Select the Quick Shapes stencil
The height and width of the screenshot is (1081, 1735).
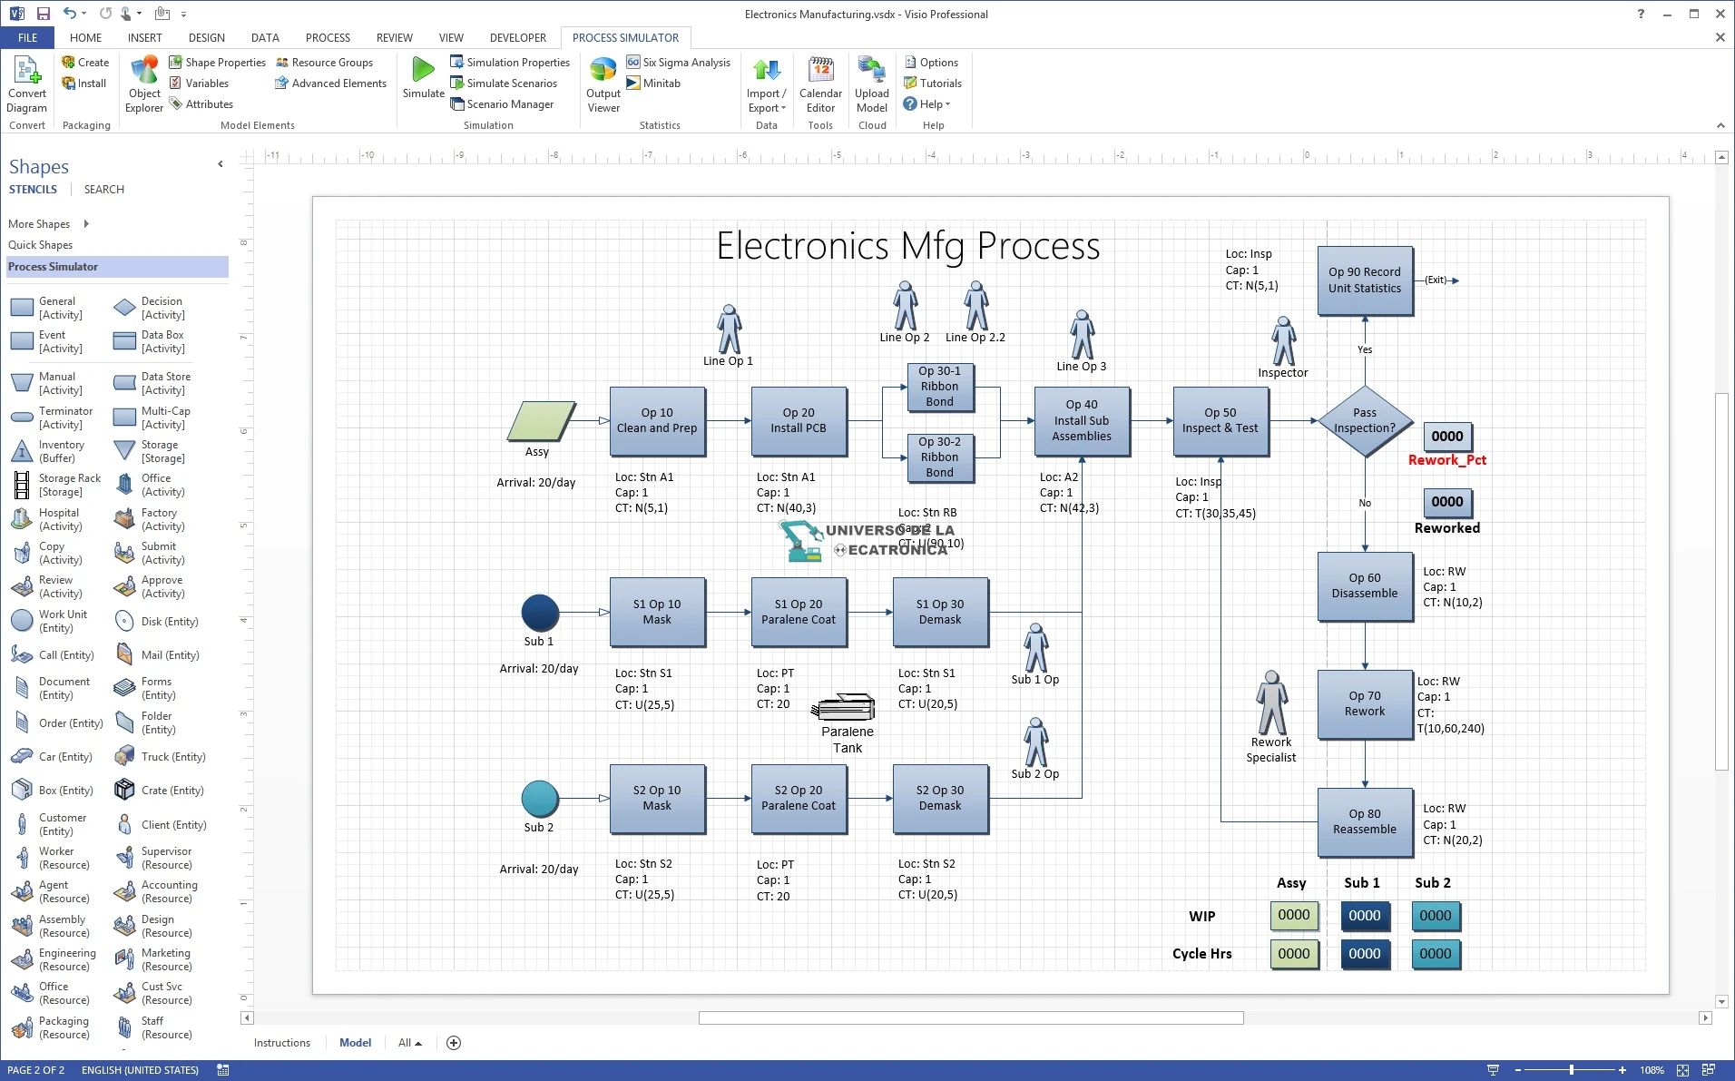point(40,245)
